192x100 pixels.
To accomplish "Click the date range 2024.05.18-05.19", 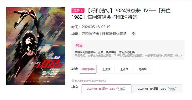I will point(96,27).
